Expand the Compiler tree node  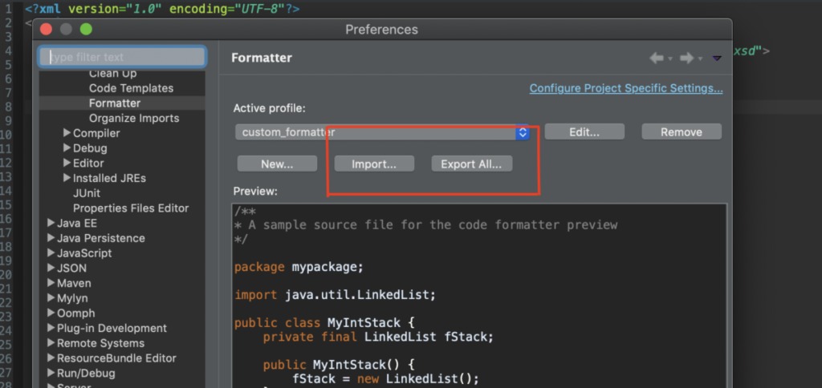tap(67, 133)
